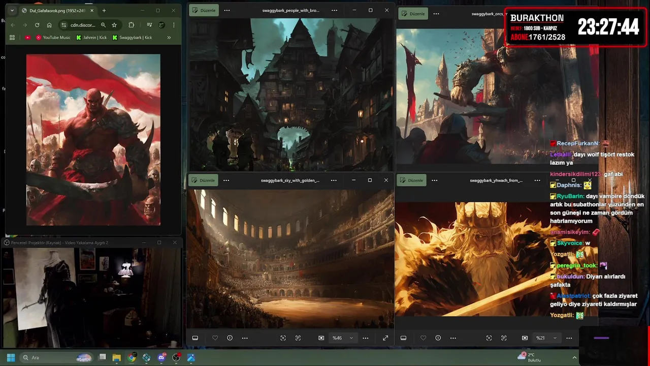The image size is (650, 366).
Task: Open the Chrome three-dot menu
Action: tap(174, 25)
